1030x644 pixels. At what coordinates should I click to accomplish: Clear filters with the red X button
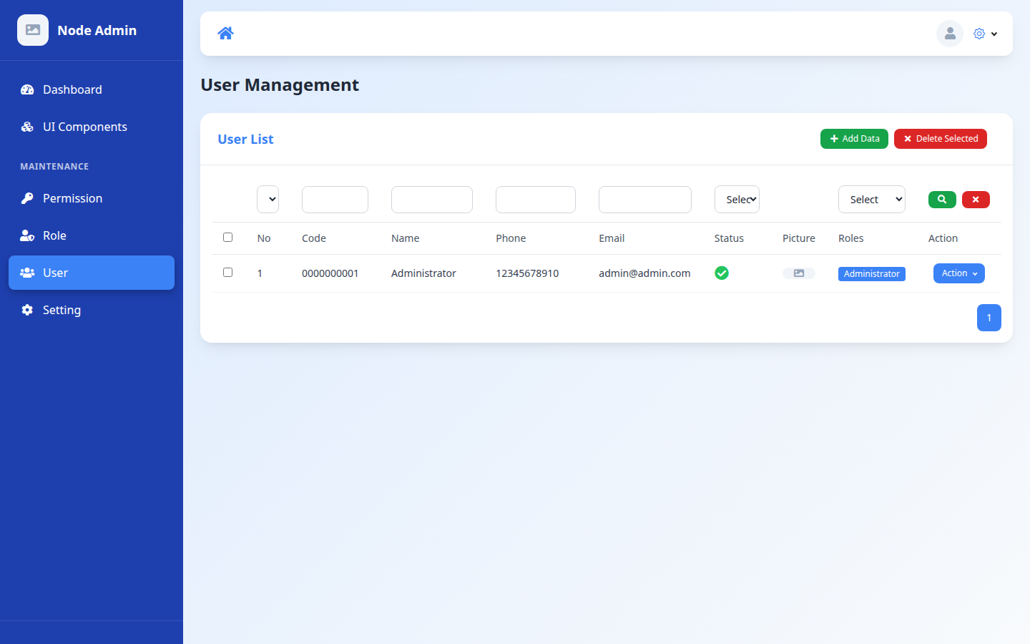976,200
